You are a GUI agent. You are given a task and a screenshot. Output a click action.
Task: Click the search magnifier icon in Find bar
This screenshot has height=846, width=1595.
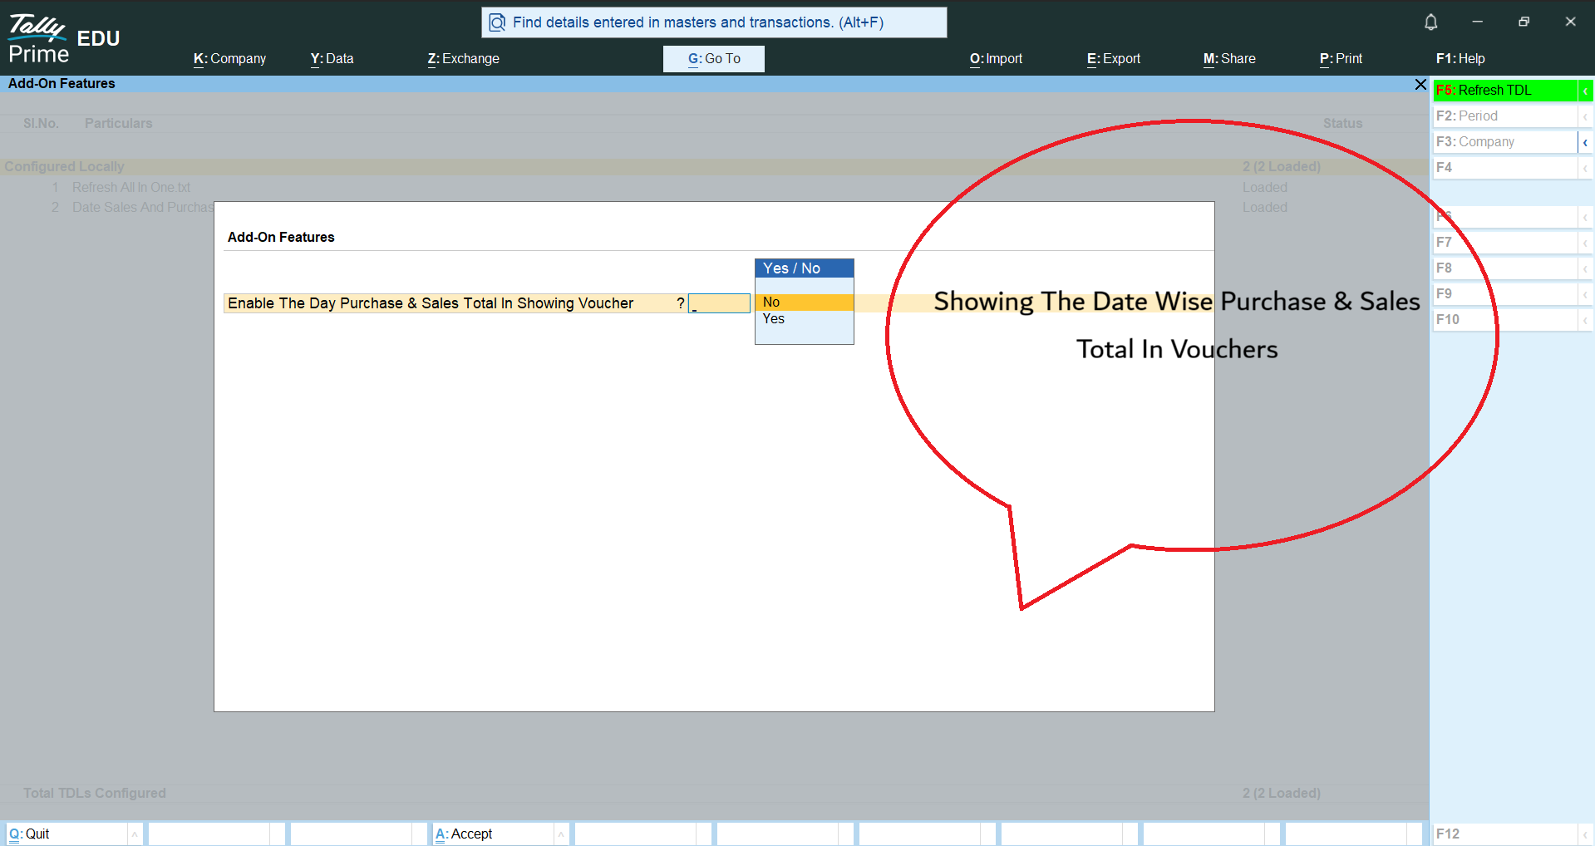pyautogui.click(x=497, y=22)
